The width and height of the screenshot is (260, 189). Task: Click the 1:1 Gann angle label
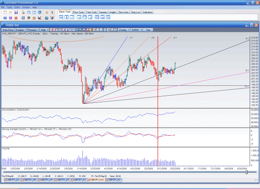point(131,38)
